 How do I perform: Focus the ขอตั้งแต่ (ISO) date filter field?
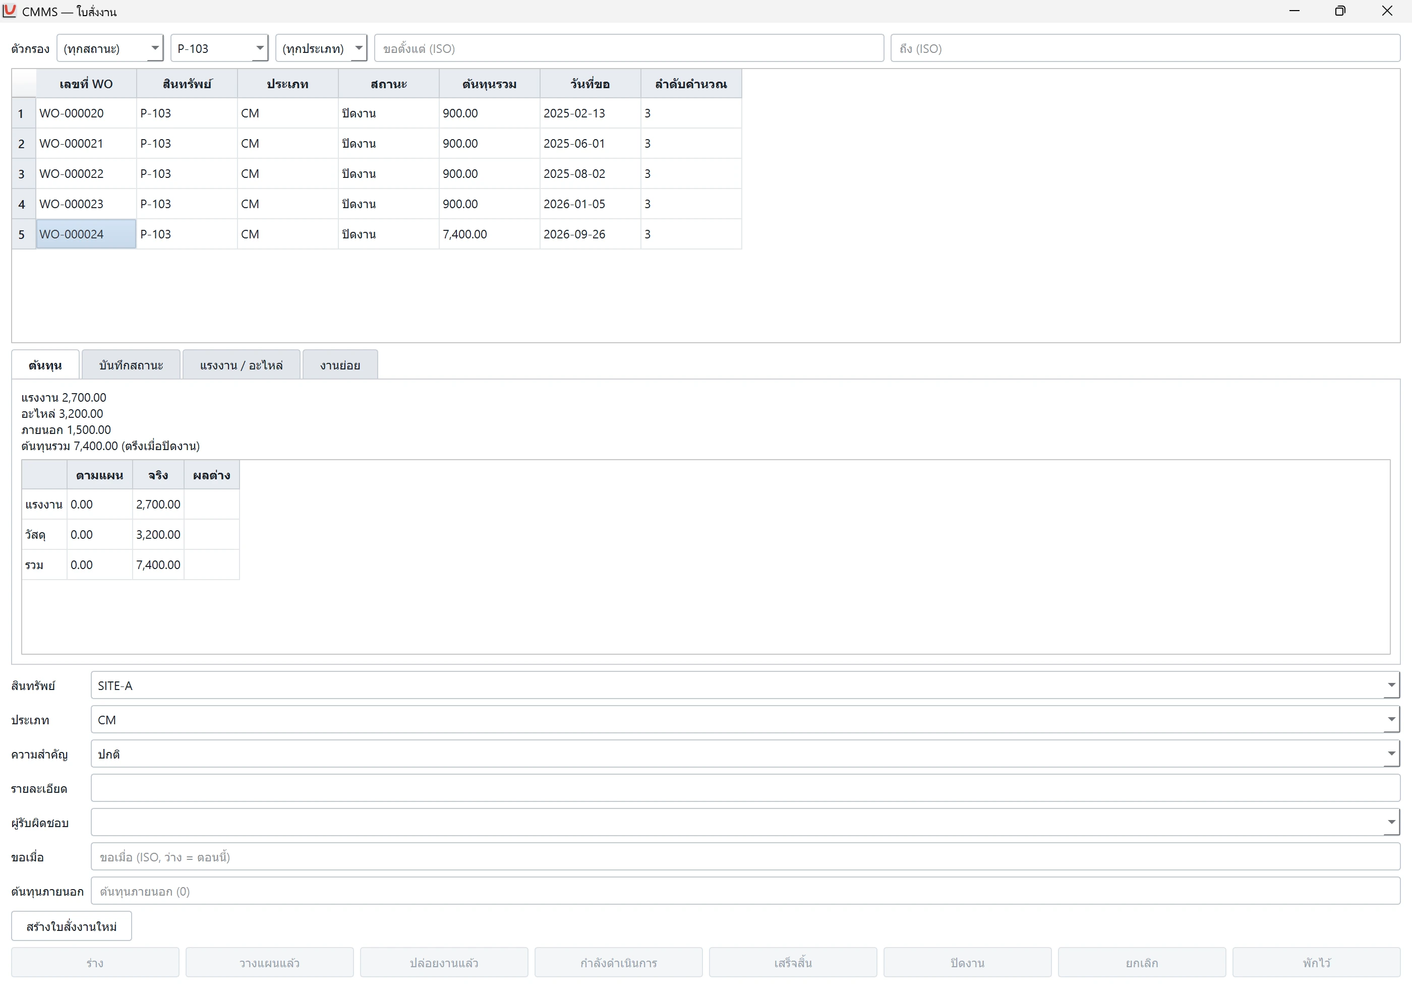629,48
